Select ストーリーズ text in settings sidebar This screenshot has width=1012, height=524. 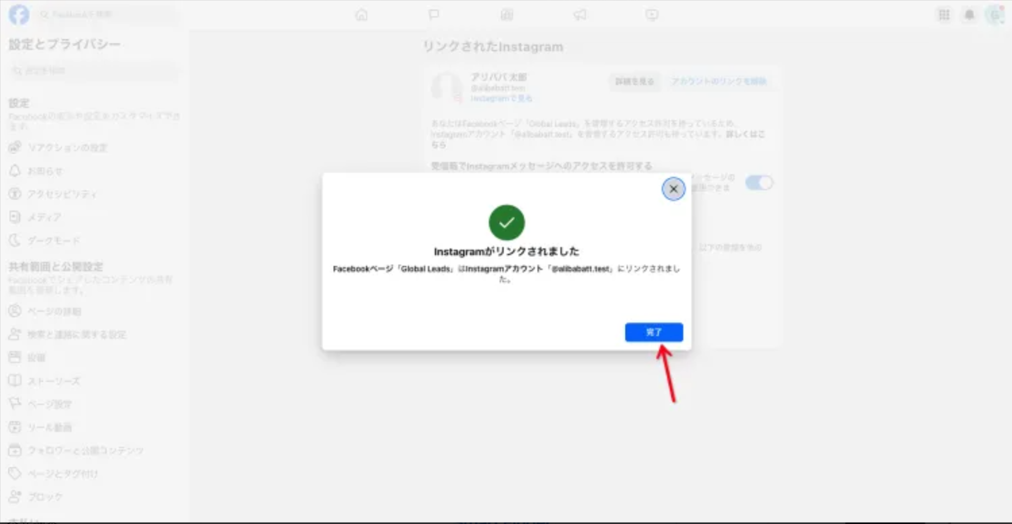pyautogui.click(x=54, y=381)
